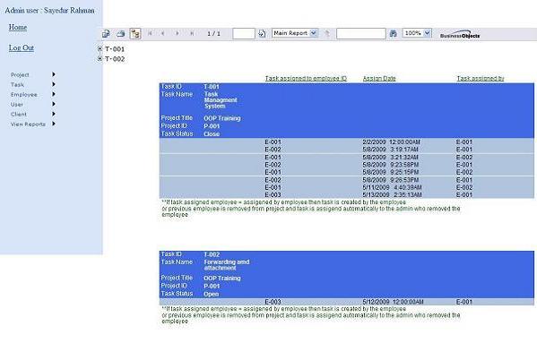Expand the Task submenu arrow

point(54,84)
